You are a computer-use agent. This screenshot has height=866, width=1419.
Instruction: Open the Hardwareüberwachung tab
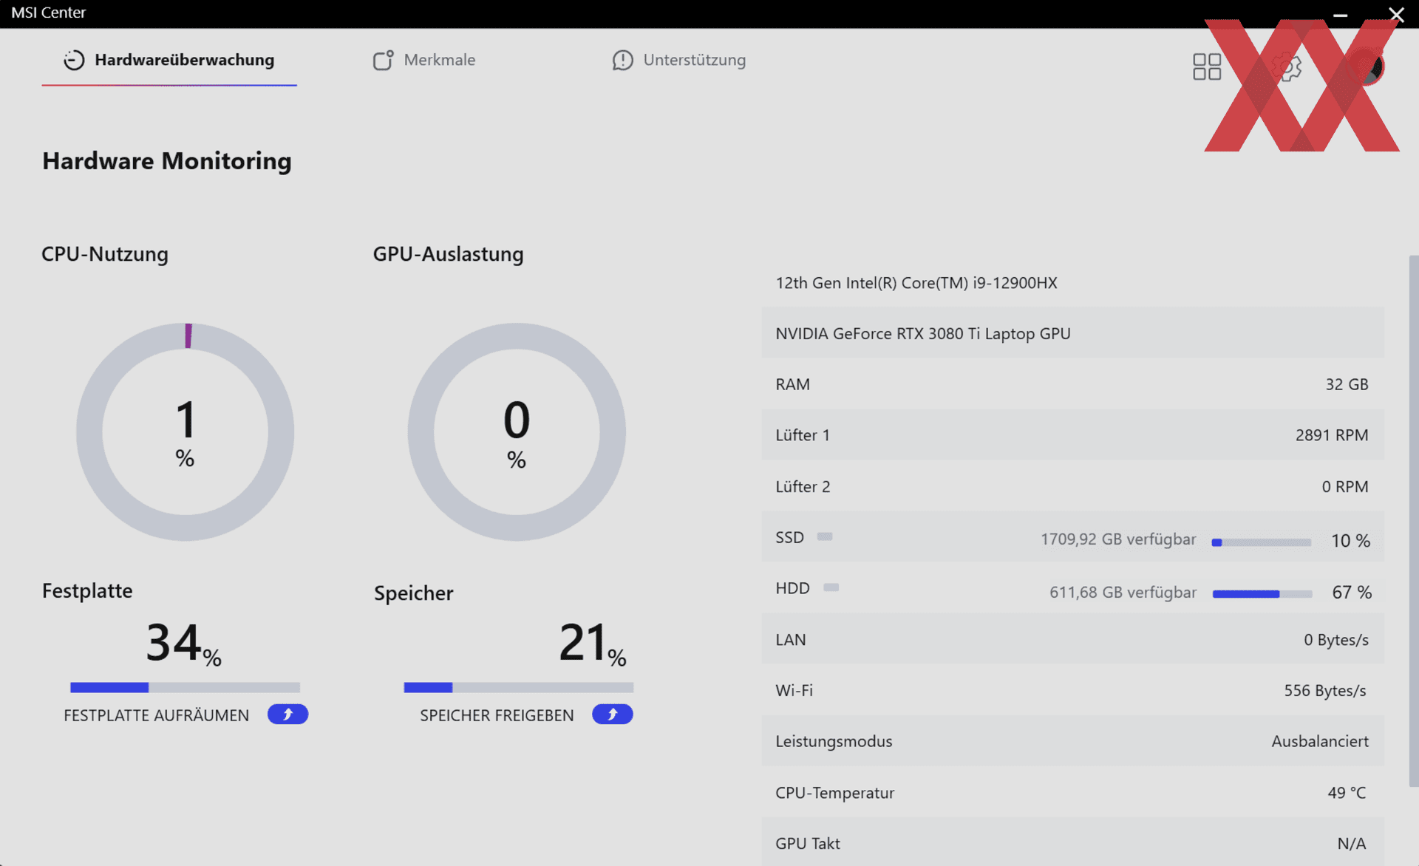(x=169, y=61)
